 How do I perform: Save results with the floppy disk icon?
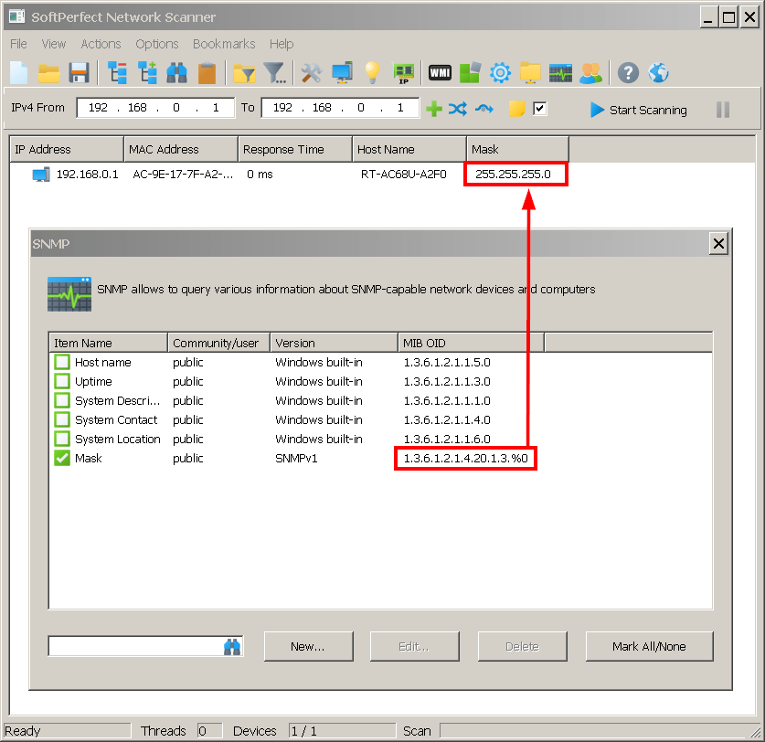coord(79,73)
